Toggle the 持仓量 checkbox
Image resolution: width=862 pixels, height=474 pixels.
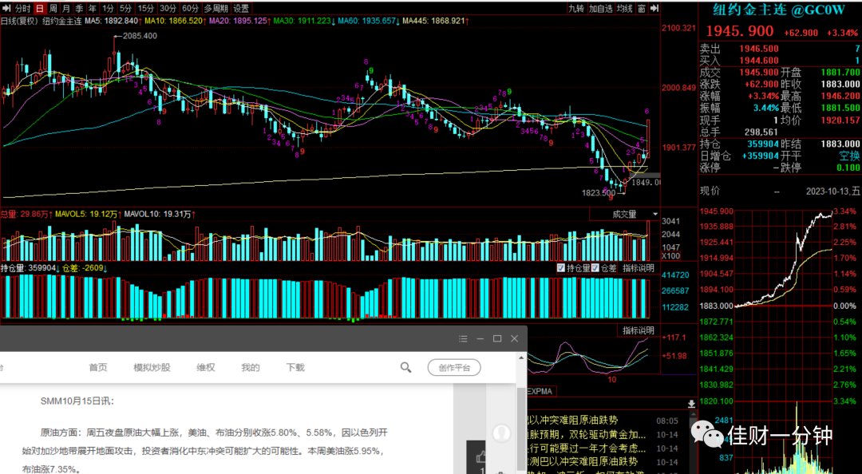[561, 268]
